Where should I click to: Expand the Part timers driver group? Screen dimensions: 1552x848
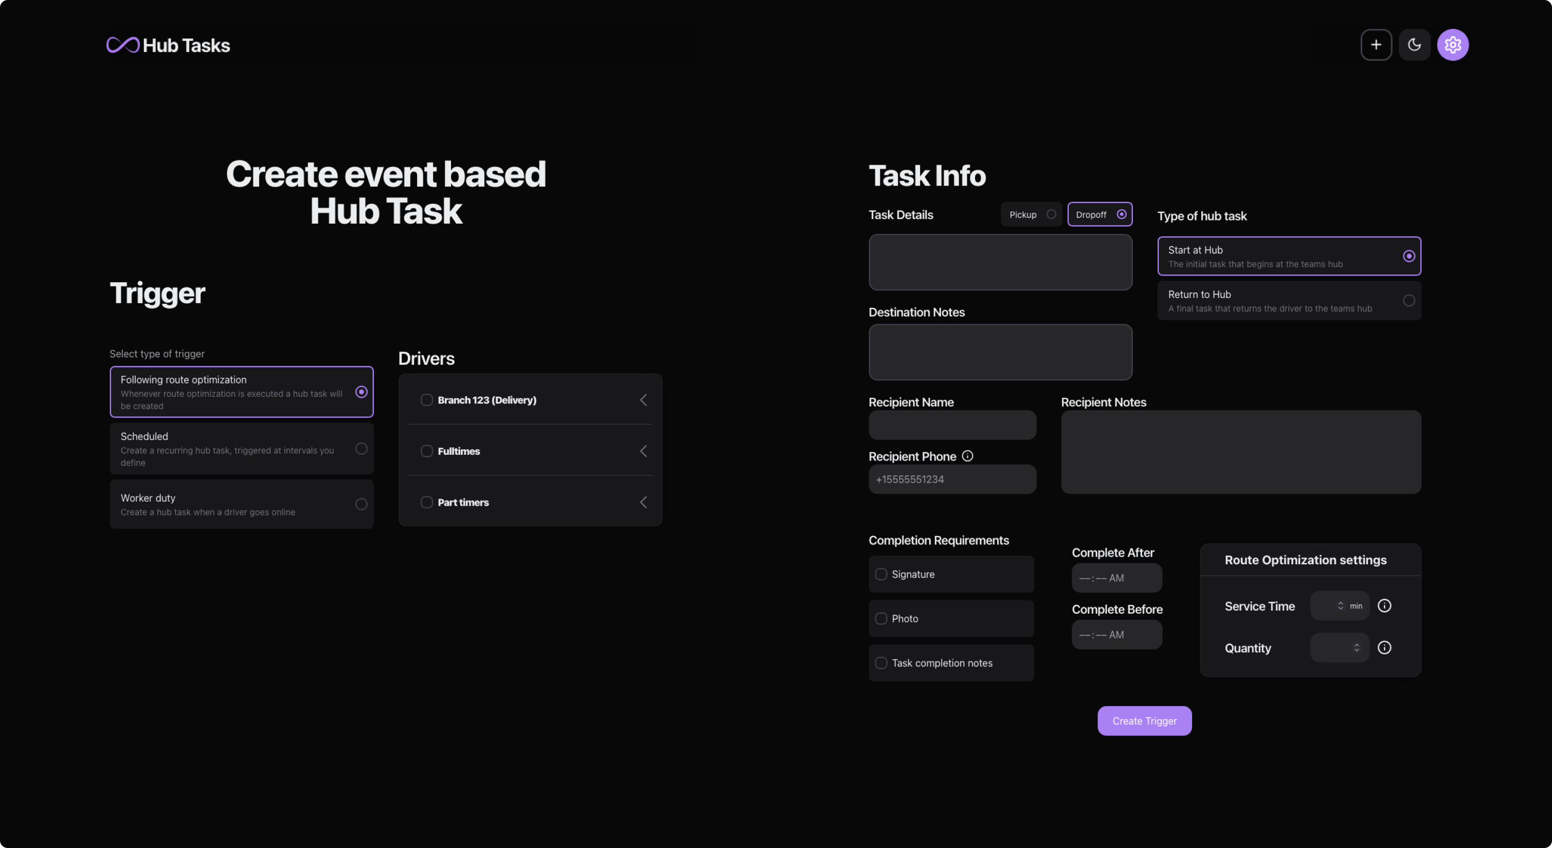643,502
